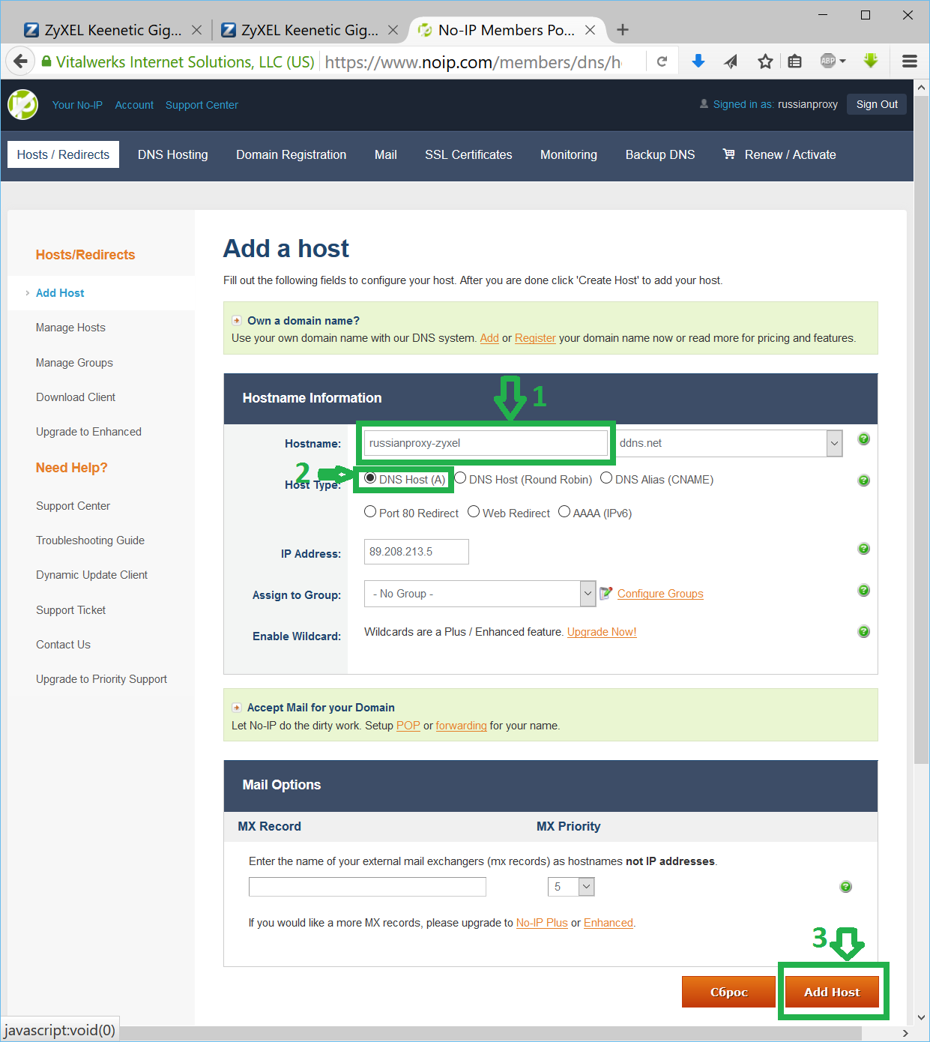Select Web Redirect radio button
930x1042 pixels.
click(x=474, y=512)
